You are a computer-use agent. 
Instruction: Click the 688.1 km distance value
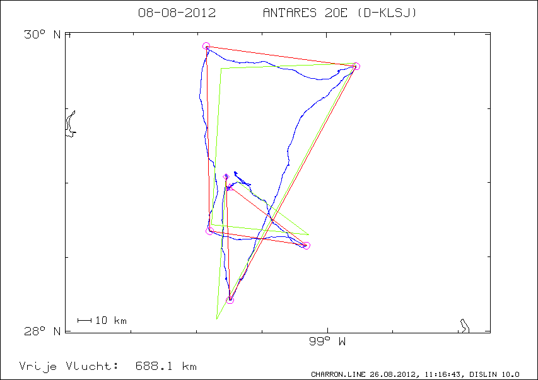[166, 366]
